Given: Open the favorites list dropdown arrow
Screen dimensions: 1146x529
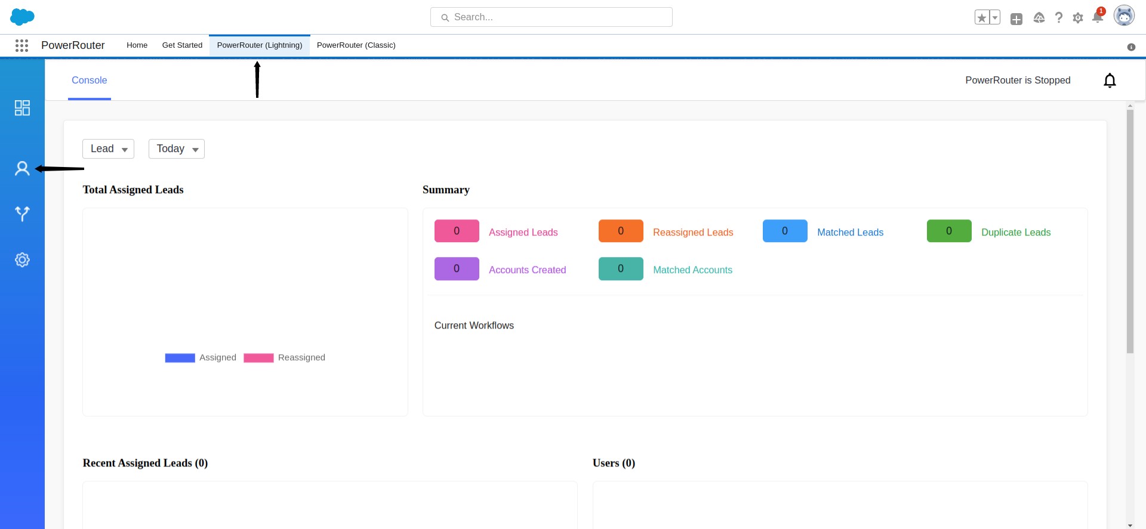Looking at the screenshot, I should point(995,18).
